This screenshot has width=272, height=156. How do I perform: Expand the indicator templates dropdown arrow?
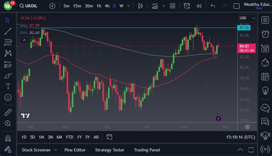pyautogui.click(x=164, y=6)
